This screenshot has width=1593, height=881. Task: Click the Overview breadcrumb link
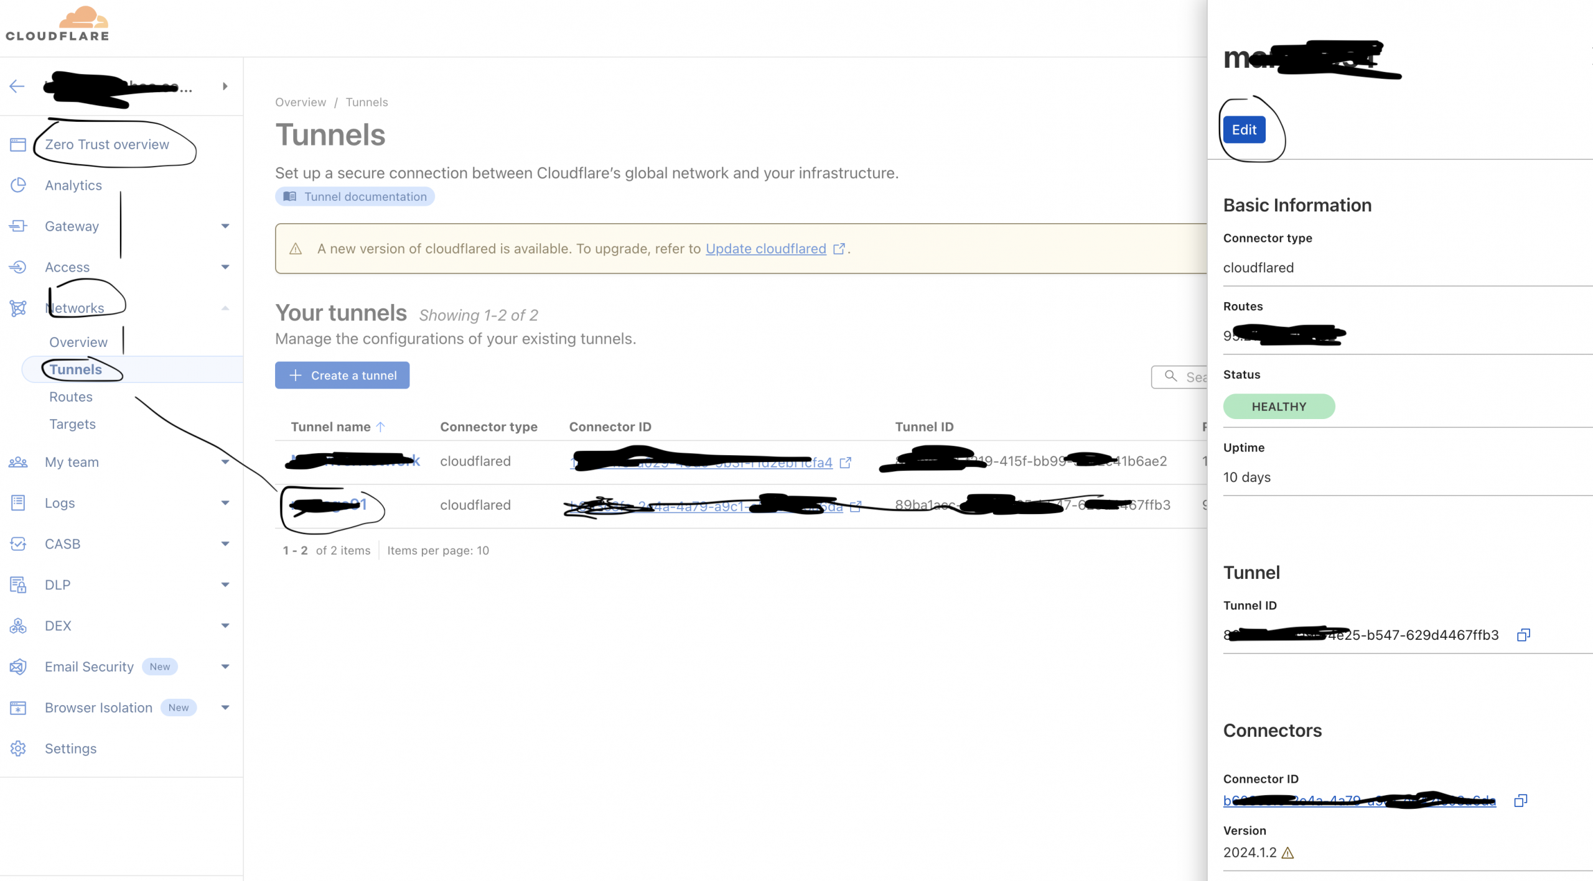click(301, 102)
